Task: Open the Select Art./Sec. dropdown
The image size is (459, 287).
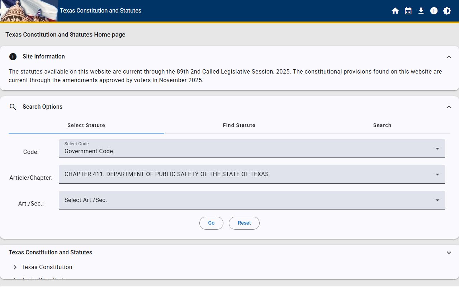Action: tap(252, 200)
